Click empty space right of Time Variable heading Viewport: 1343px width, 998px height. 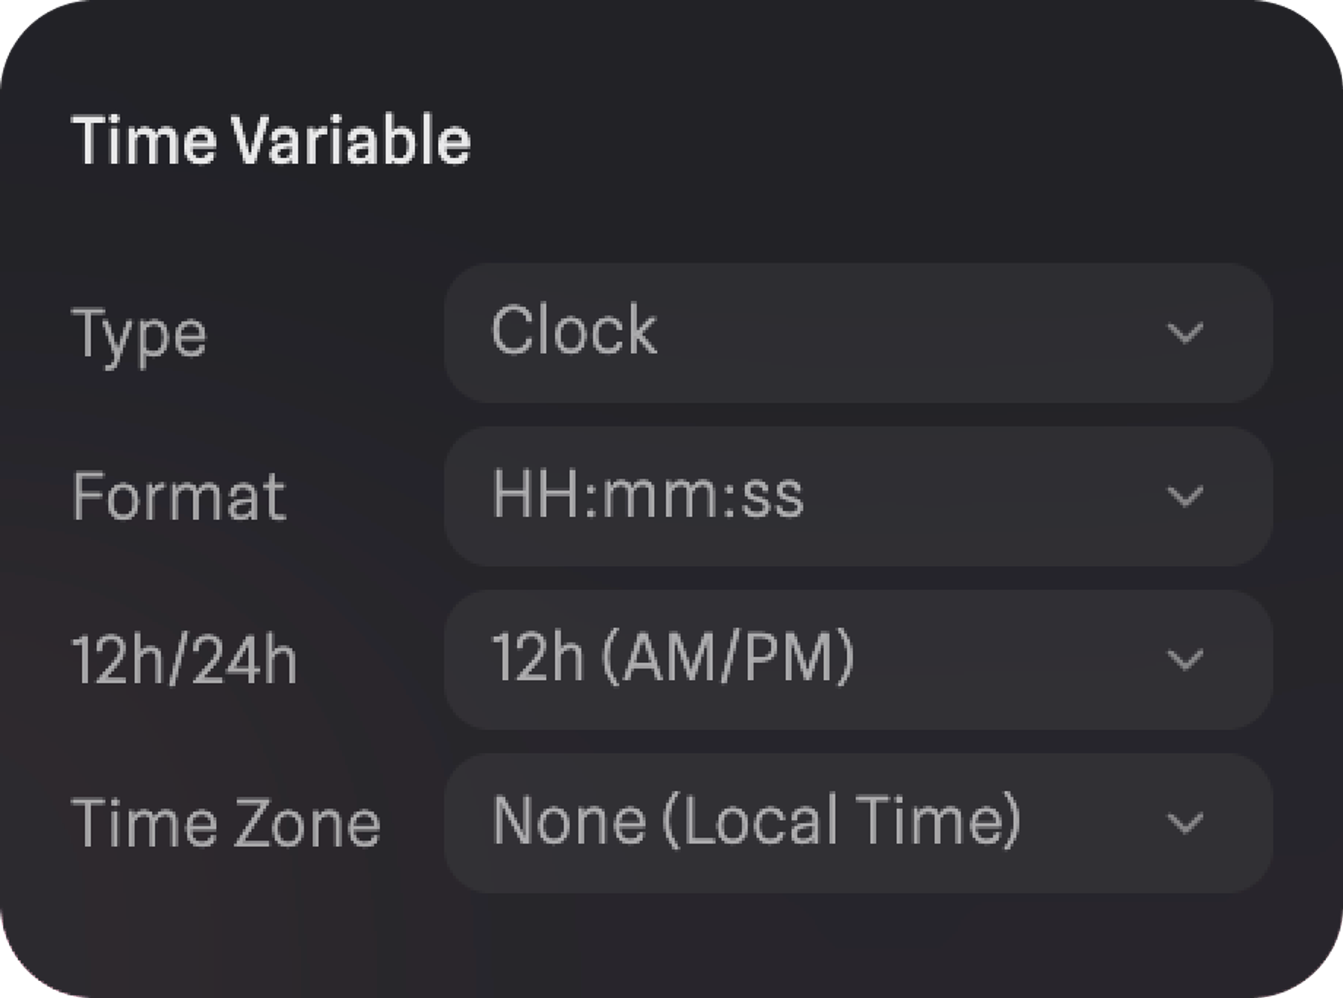click(x=873, y=141)
